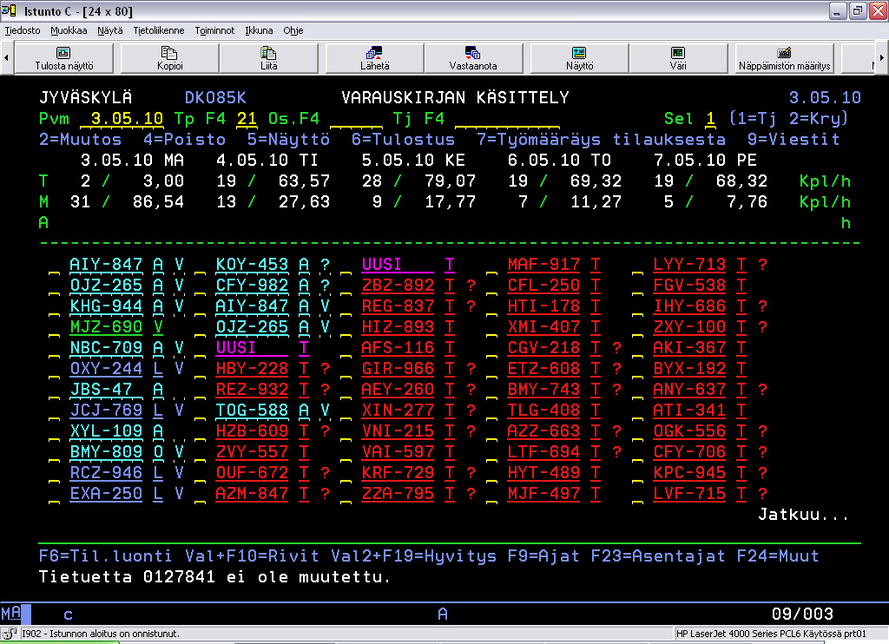Open the Näytä menu
Image resolution: width=889 pixels, height=644 pixels.
tap(110, 30)
